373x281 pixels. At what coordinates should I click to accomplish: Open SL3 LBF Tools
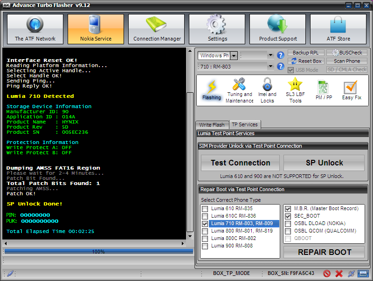pos(295,90)
